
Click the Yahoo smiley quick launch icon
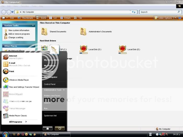pyautogui.click(x=26, y=134)
